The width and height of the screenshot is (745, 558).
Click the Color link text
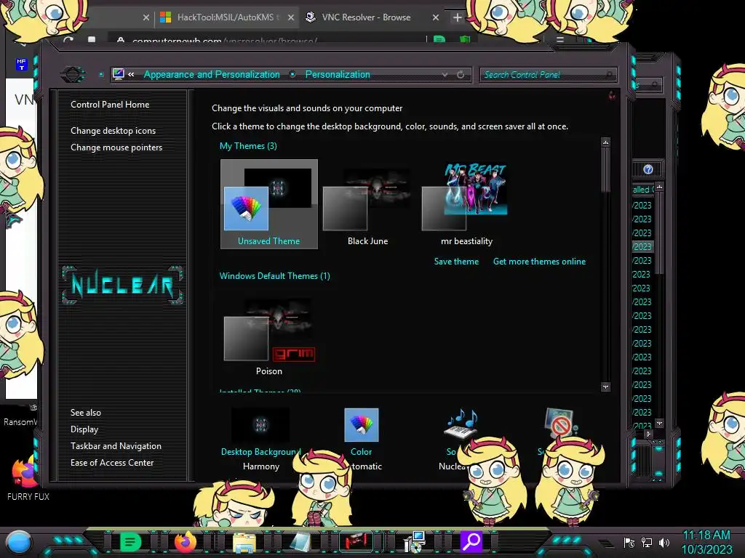click(x=361, y=452)
